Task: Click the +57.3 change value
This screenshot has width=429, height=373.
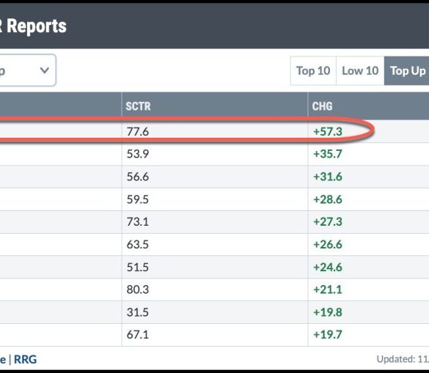Action: tap(328, 131)
